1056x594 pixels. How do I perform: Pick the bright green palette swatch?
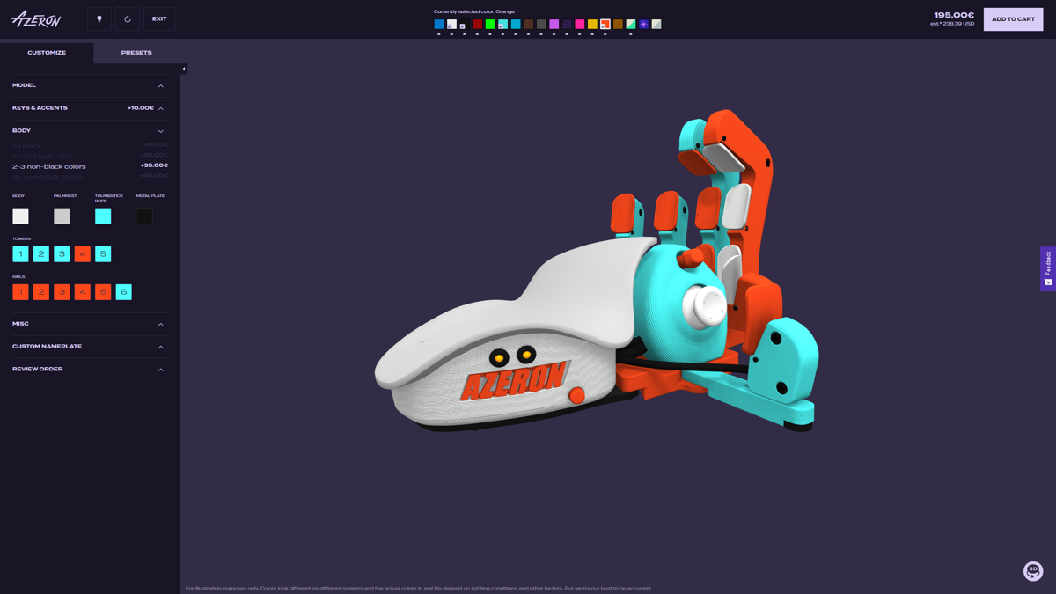[x=490, y=25]
